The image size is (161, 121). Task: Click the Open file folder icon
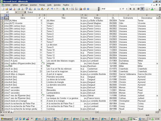(x=7, y=9)
